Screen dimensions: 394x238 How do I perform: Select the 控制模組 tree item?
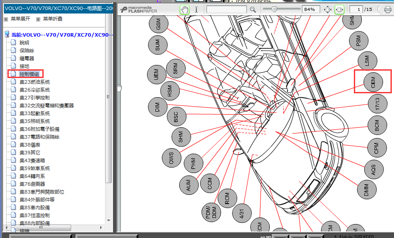pos(29,74)
